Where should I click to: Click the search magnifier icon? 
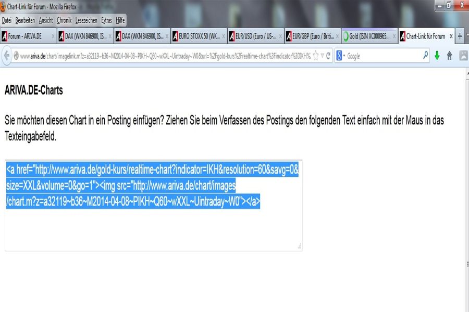click(x=425, y=56)
